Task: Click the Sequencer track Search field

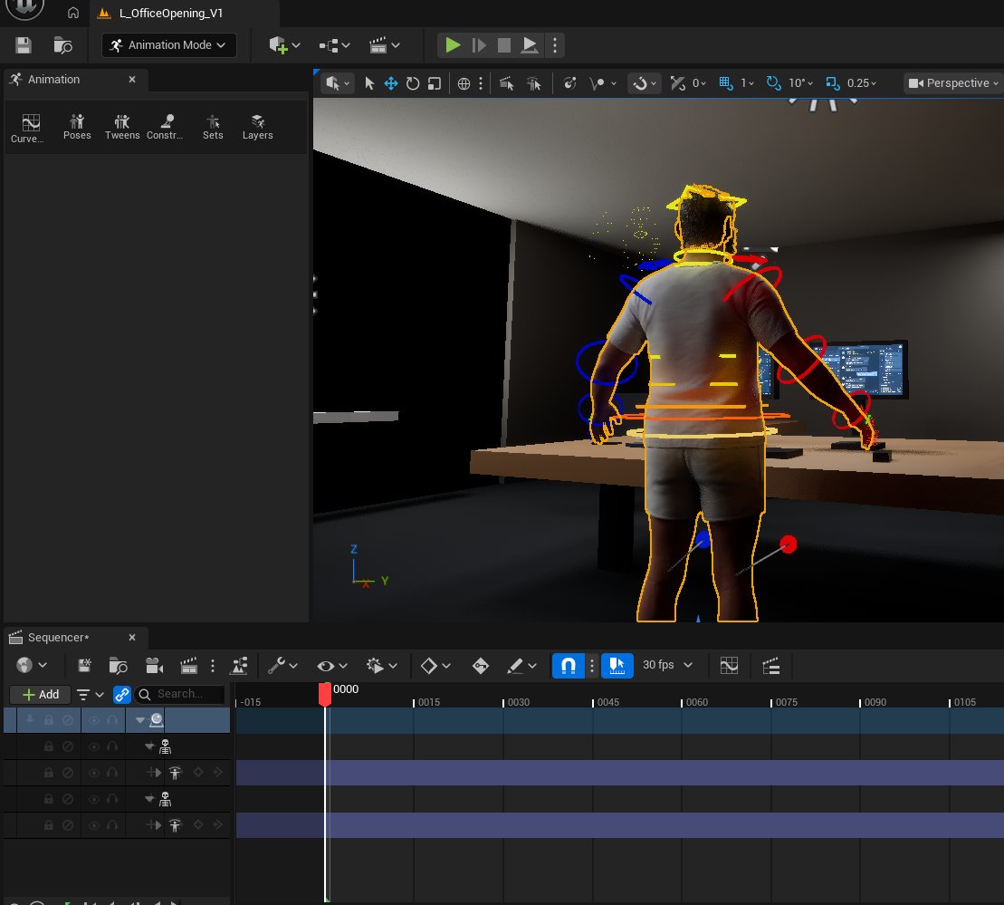Action: pyautogui.click(x=180, y=694)
